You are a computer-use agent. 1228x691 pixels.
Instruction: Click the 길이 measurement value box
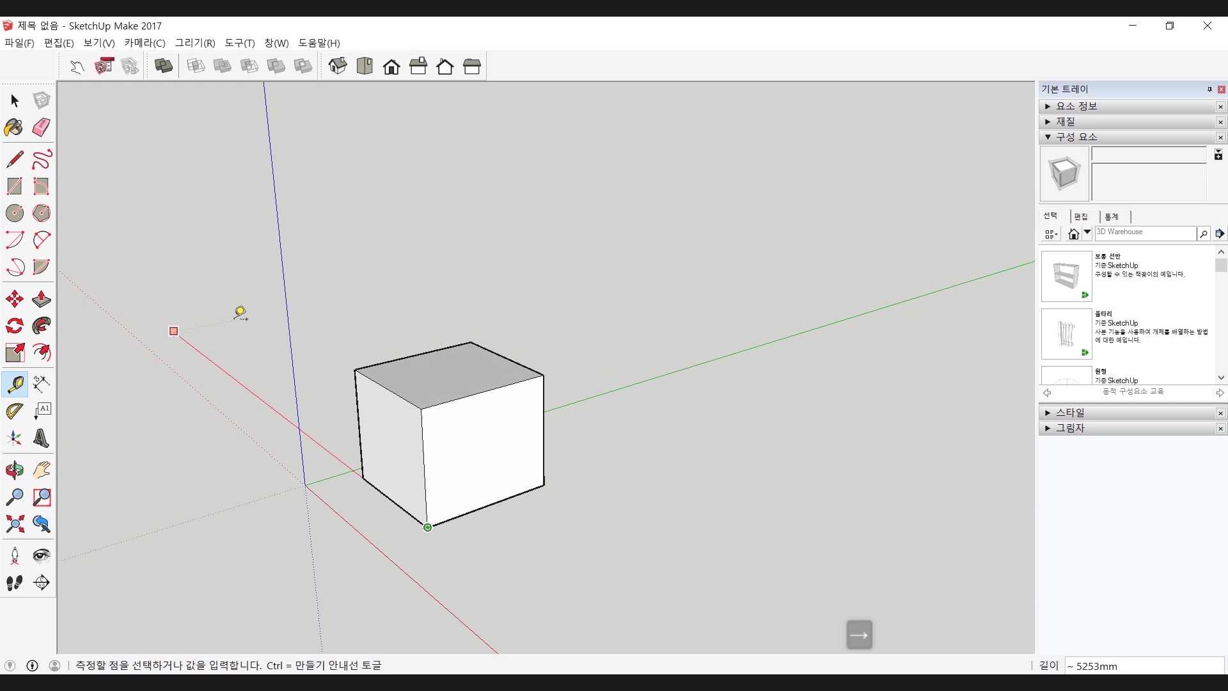[x=1144, y=666]
